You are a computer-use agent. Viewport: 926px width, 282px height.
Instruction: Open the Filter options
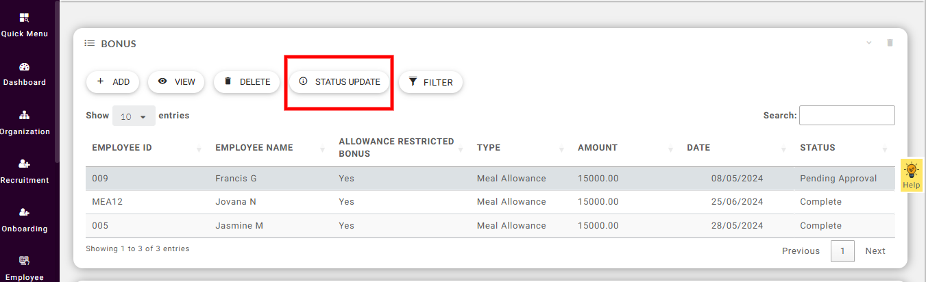click(x=430, y=82)
